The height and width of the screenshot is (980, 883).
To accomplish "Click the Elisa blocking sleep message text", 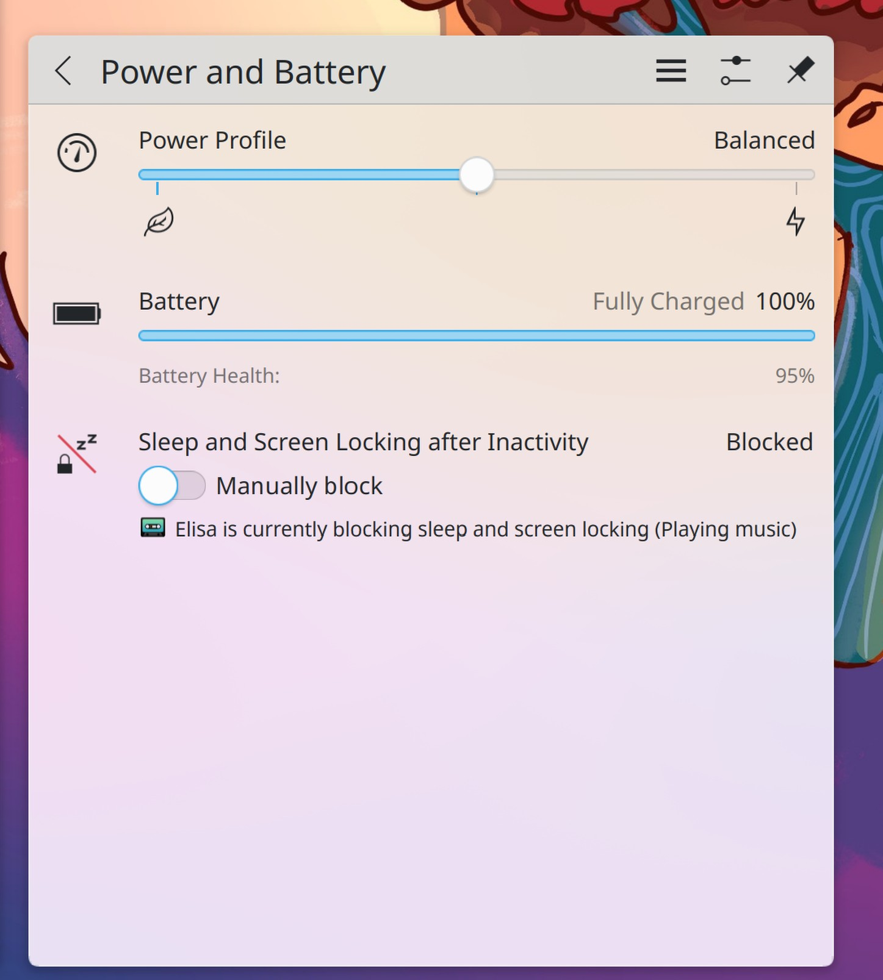I will point(485,529).
